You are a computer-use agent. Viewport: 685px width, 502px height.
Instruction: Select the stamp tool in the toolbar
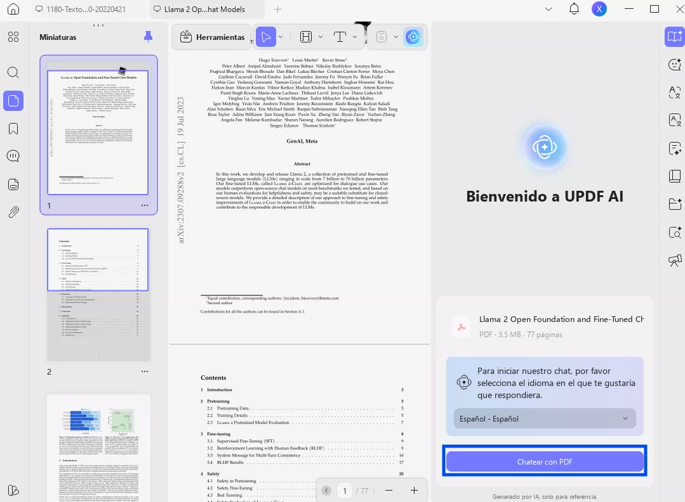point(382,37)
